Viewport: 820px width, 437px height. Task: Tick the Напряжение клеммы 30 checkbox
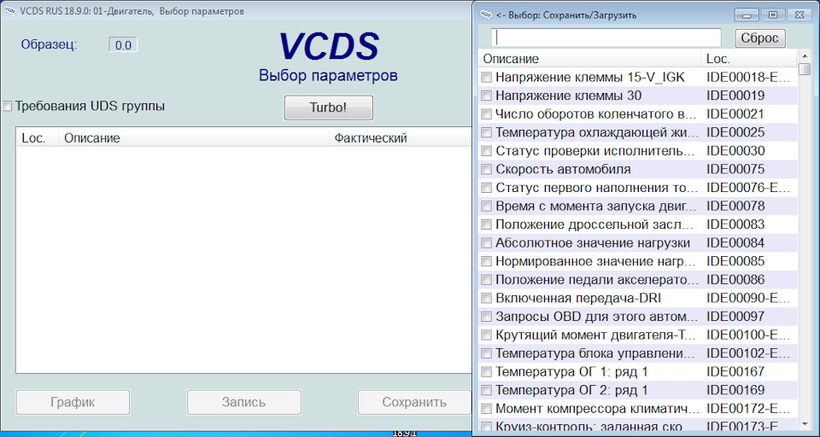[x=486, y=96]
